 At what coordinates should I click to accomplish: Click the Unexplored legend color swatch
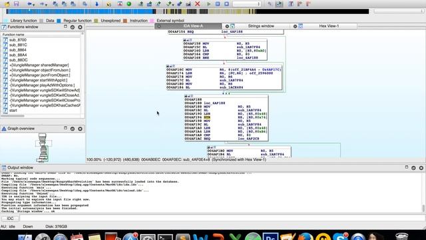96,21
